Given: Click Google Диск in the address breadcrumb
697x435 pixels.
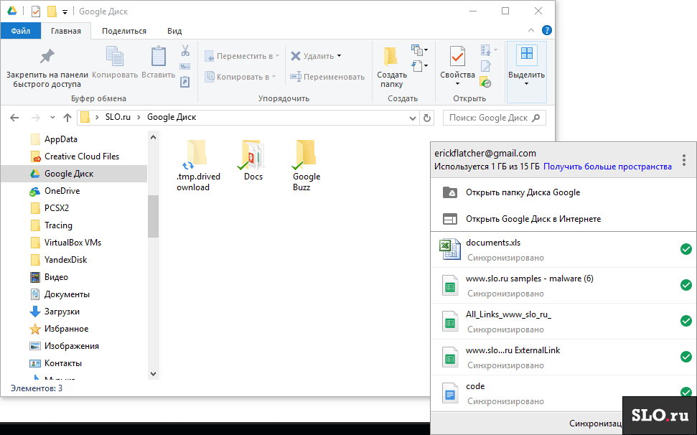Looking at the screenshot, I should [x=172, y=117].
